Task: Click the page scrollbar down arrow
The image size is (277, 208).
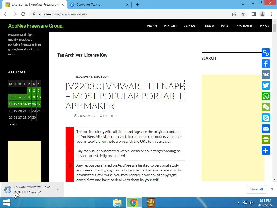Action: 275,179
